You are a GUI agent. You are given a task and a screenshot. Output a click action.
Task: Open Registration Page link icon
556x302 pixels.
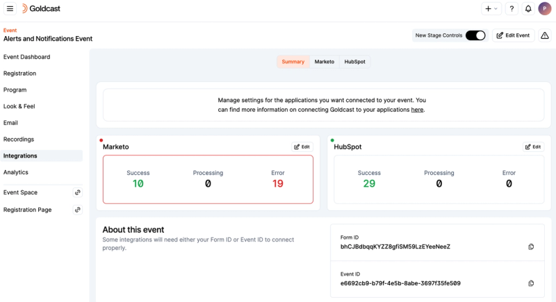pyautogui.click(x=78, y=210)
